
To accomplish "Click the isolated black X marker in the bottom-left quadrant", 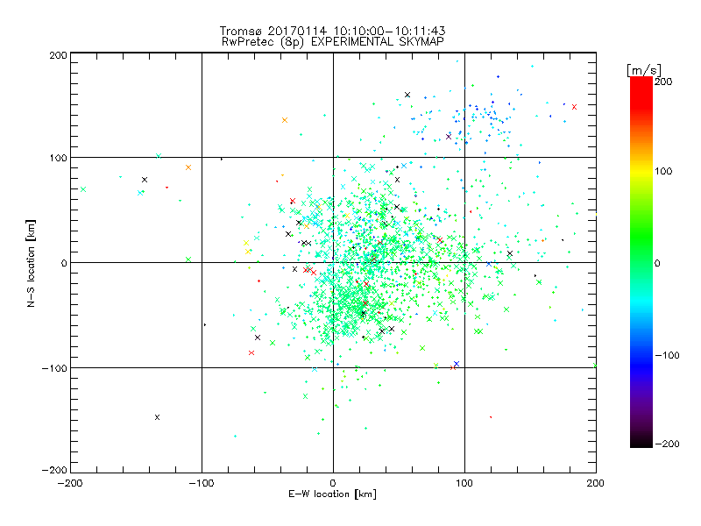I will [158, 417].
